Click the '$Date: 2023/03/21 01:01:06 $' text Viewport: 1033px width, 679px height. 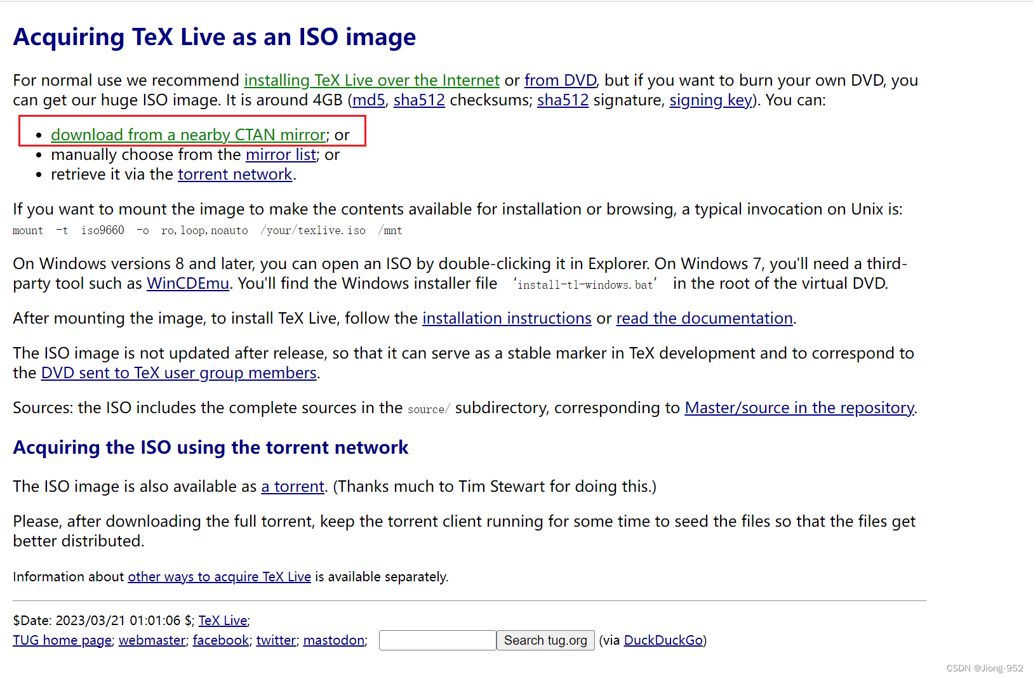(x=102, y=621)
